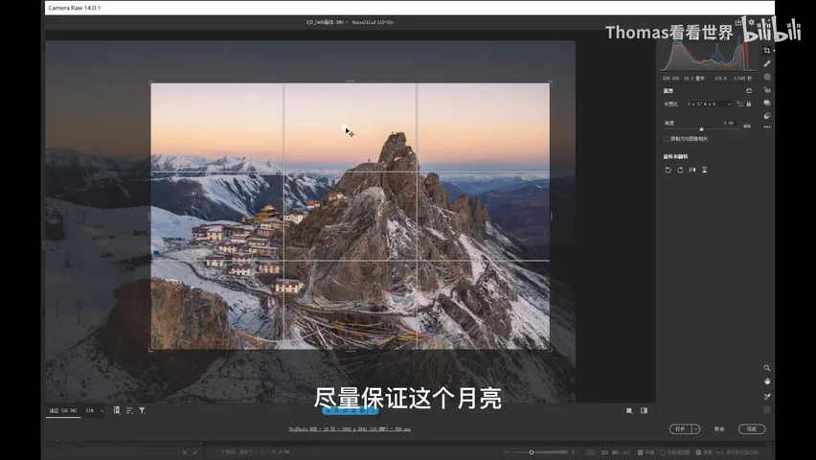Check the empty checkbox in bottom bar
Image resolution: width=816 pixels, height=460 pixels.
pos(663,452)
